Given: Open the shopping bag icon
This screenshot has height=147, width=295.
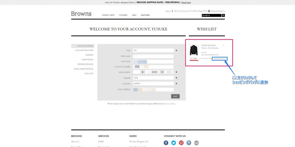Looking at the screenshot, I should 209,11.
